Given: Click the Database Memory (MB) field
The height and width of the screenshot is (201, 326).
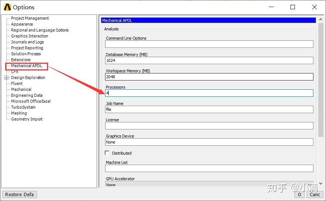Looking at the screenshot, I should tap(209, 60).
